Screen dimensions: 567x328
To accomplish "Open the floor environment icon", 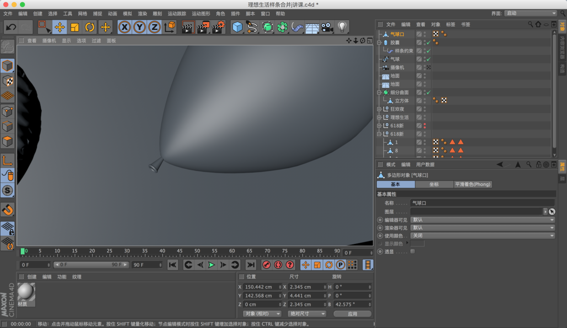I will tap(312, 27).
